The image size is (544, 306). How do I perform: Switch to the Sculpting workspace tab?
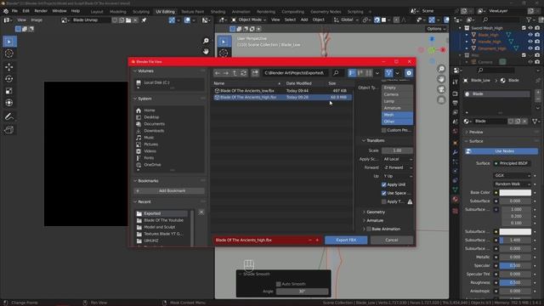(141, 11)
